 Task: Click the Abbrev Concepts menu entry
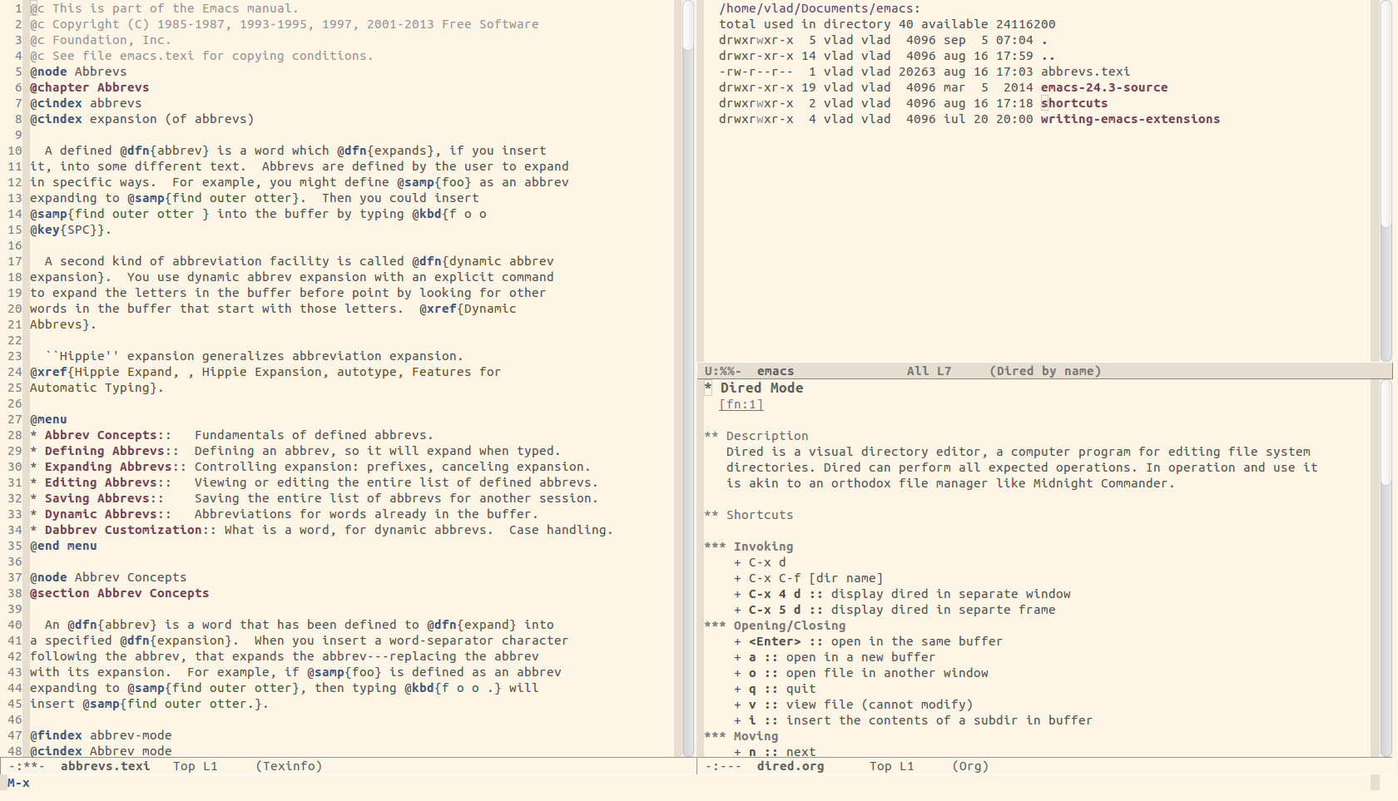pos(107,435)
